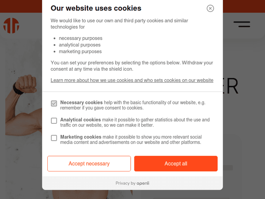Toggle the Necessary cookies checkbox
This screenshot has width=265, height=199.
pos(54,104)
